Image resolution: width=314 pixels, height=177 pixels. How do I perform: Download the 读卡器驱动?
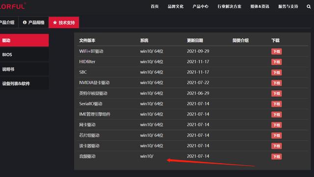tap(277, 146)
